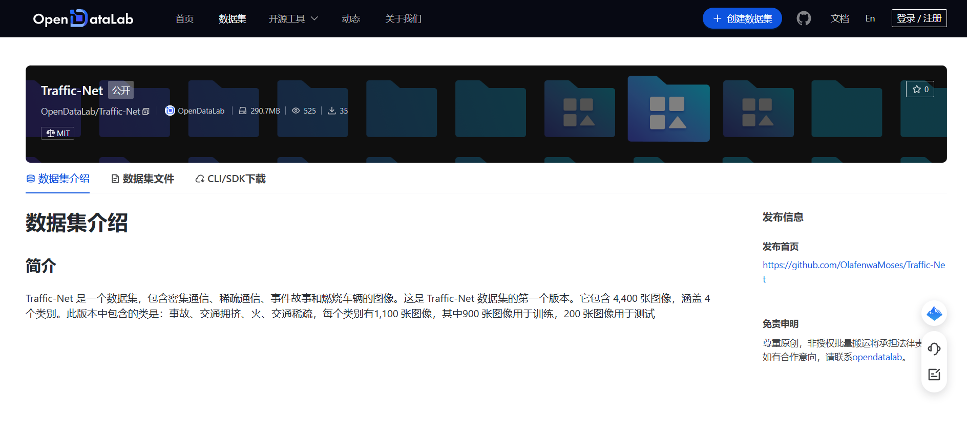The image size is (967, 439).
Task: Select the 数据集介绍 tab
Action: click(x=58, y=179)
